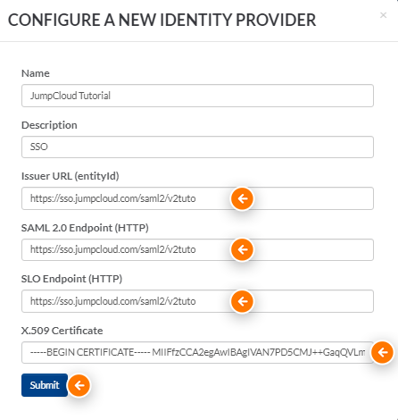Close the identity provider dialog
The height and width of the screenshot is (420, 398).
click(x=383, y=15)
